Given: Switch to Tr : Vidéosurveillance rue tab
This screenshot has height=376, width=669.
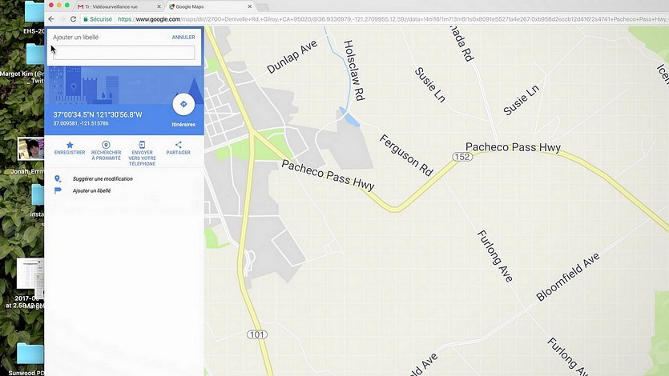Looking at the screenshot, I should 115,7.
